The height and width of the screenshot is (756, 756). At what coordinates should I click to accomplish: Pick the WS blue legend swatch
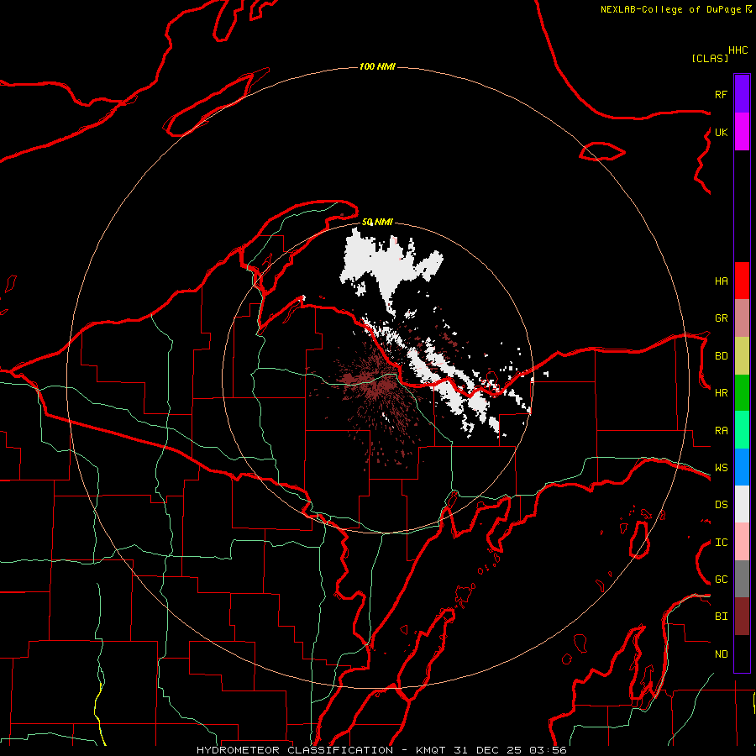(x=742, y=467)
